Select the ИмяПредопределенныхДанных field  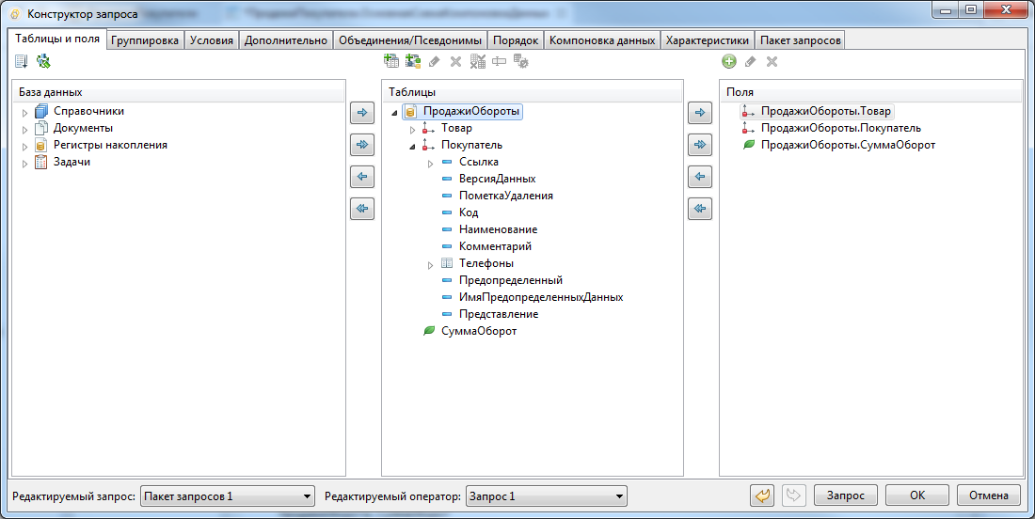[x=541, y=297]
